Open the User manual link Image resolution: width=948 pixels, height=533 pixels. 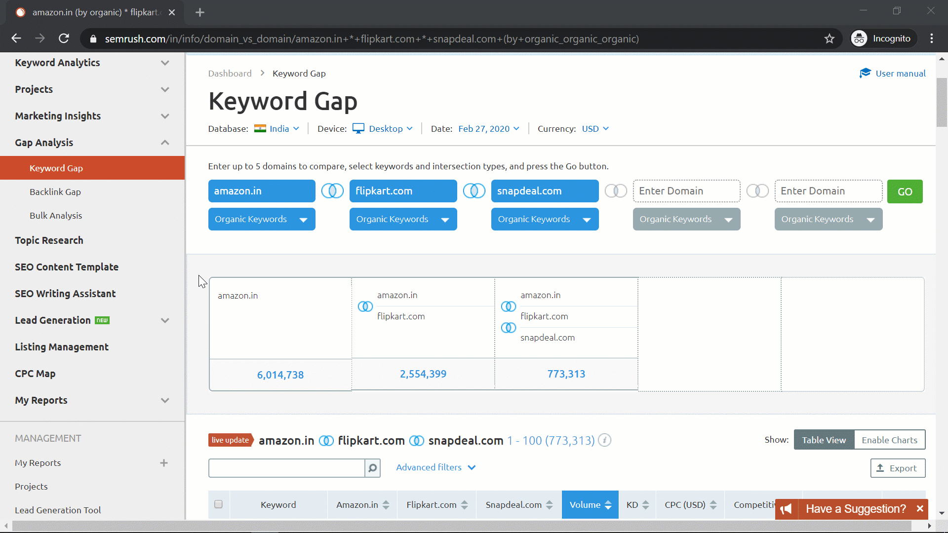pyautogui.click(x=893, y=74)
